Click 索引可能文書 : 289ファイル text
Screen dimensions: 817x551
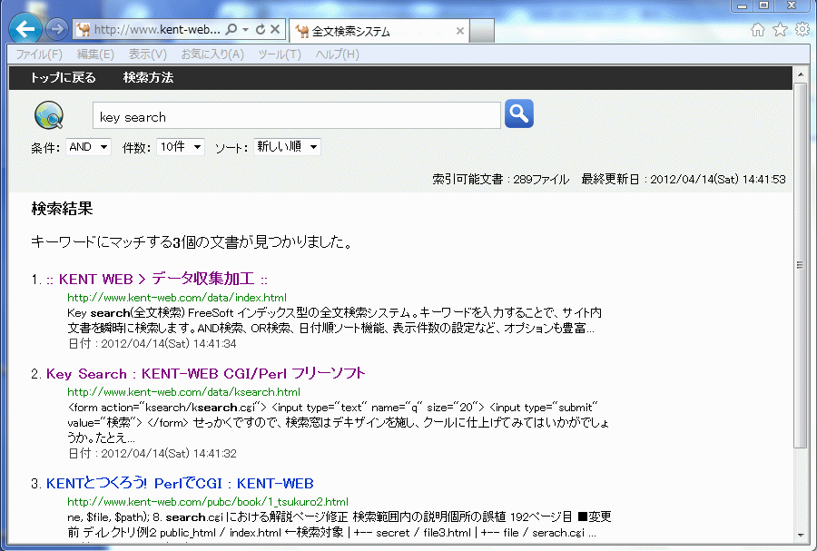501,179
